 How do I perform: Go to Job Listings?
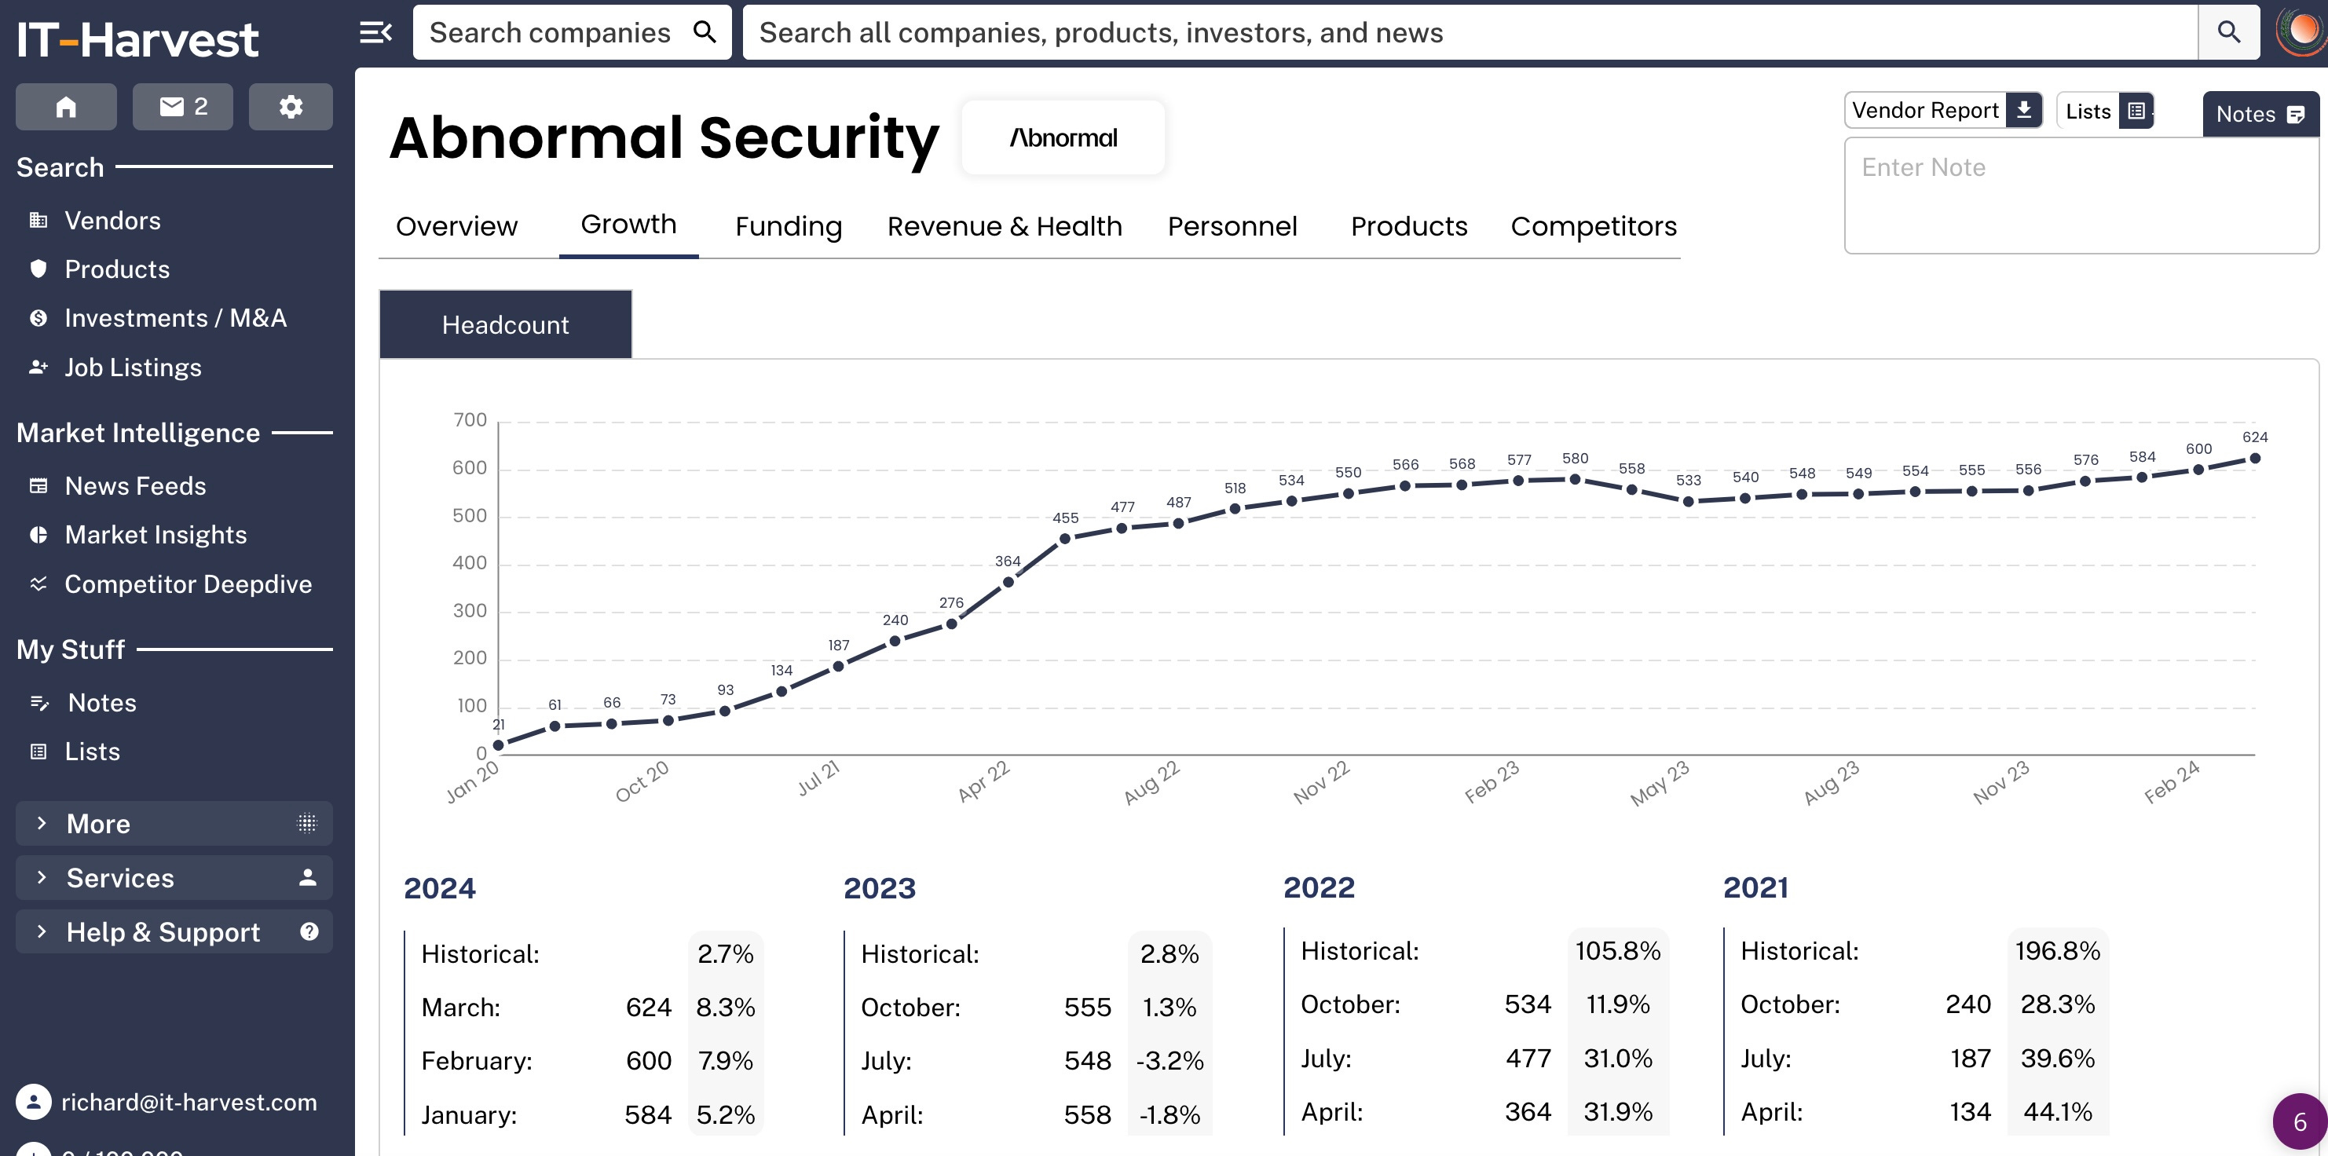tap(132, 367)
